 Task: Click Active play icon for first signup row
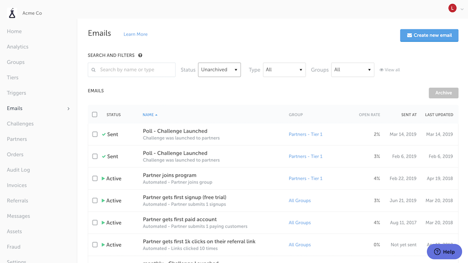(x=103, y=200)
